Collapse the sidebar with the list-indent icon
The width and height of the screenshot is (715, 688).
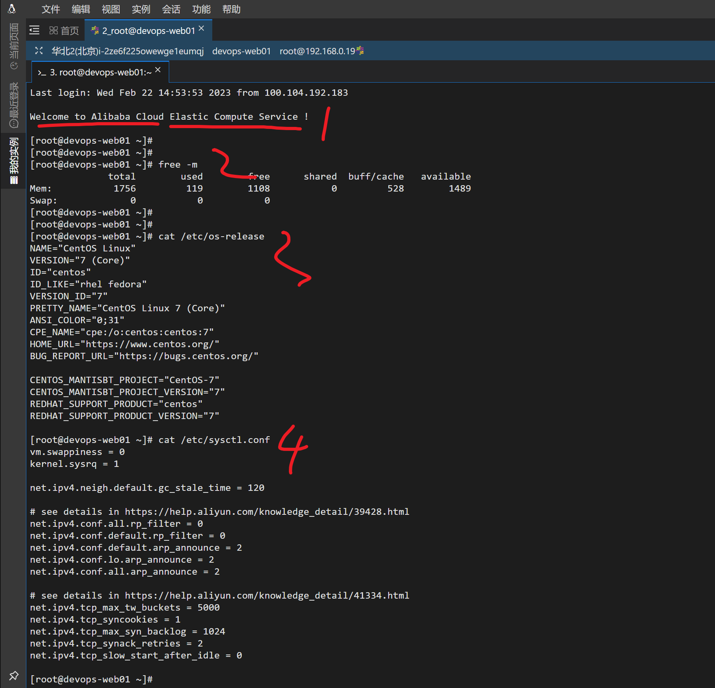point(35,30)
